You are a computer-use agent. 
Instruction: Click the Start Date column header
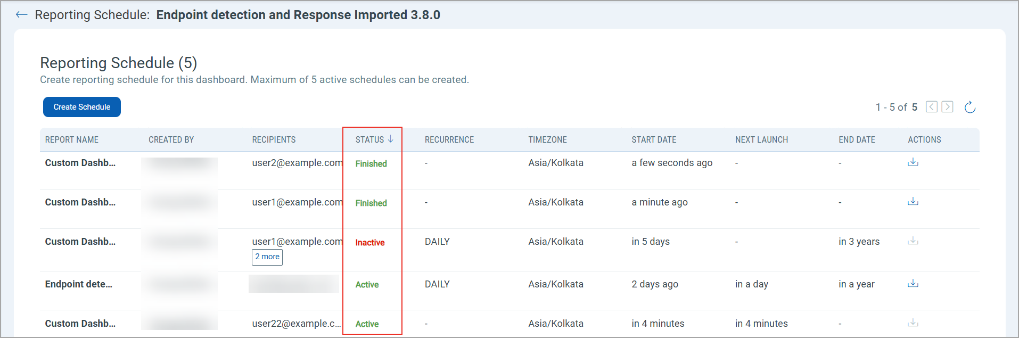point(654,139)
